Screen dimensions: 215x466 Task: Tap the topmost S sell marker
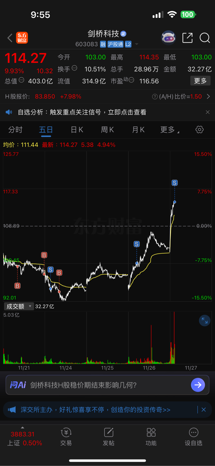pyautogui.click(x=175, y=183)
